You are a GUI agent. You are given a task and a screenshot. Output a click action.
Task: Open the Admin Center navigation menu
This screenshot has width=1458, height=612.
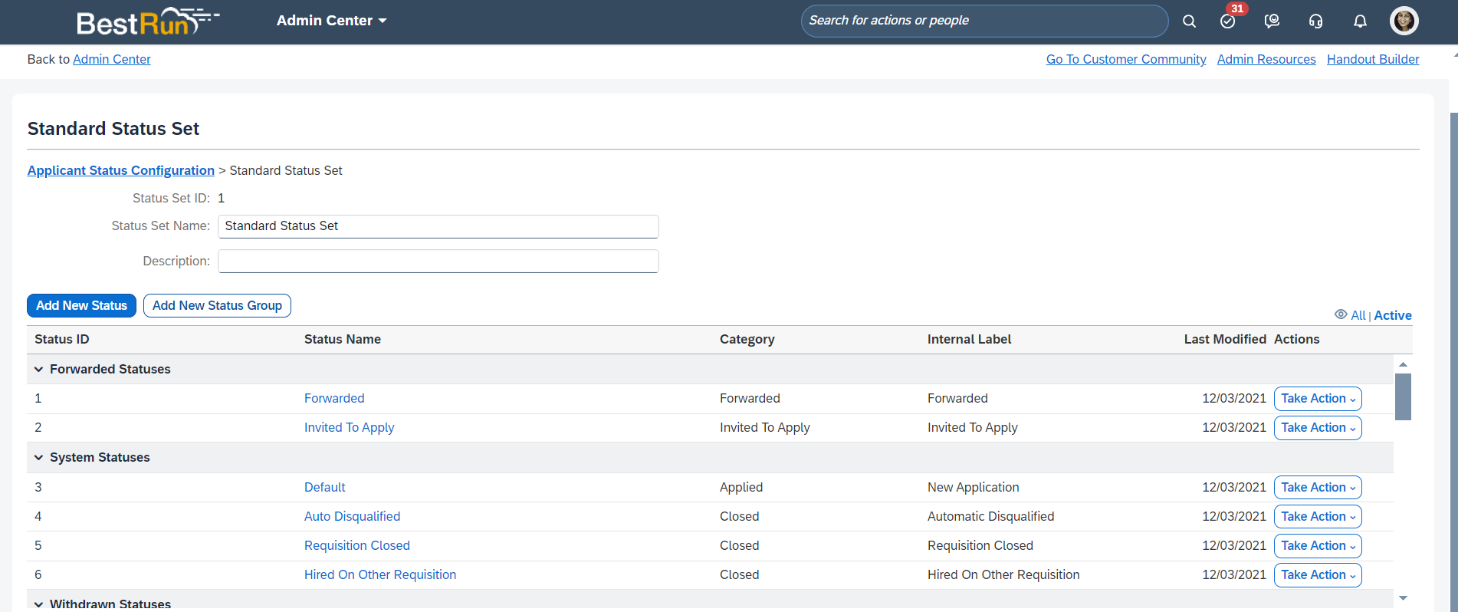(331, 21)
